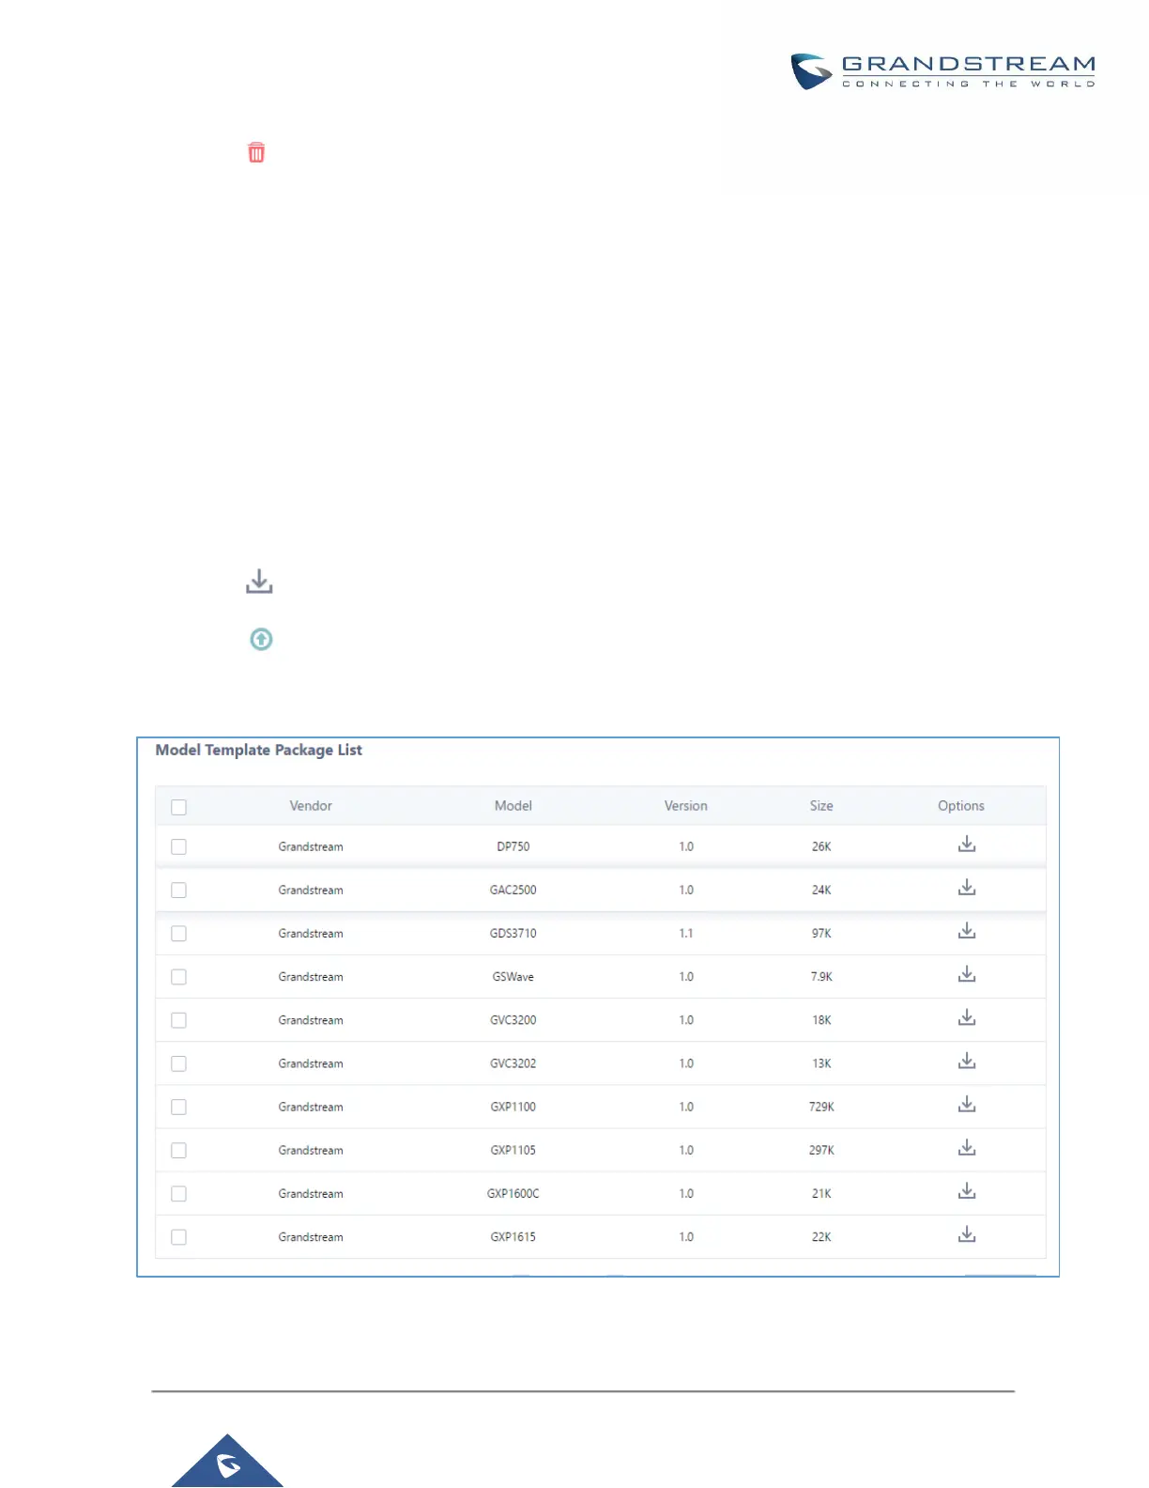Check the GXP1615 row checkbox

click(x=179, y=1237)
